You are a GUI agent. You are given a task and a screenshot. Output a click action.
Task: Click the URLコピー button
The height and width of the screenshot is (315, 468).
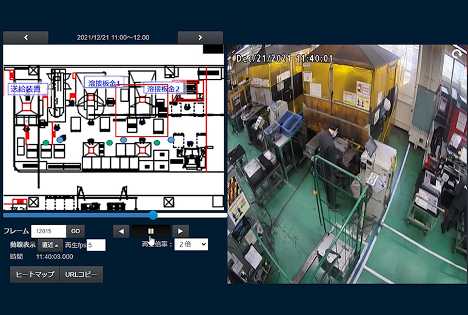pyautogui.click(x=81, y=274)
